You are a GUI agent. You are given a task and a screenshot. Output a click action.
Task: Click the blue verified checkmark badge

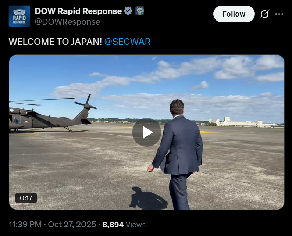128,11
